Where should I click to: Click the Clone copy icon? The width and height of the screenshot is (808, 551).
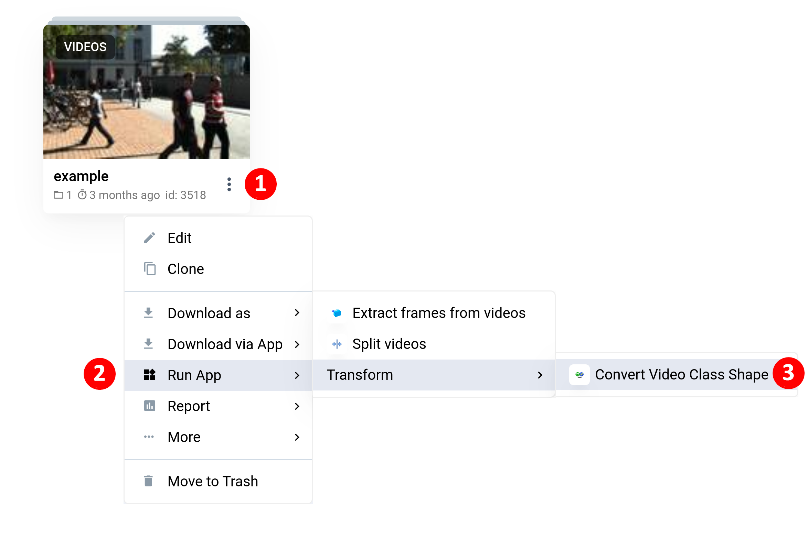point(149,269)
